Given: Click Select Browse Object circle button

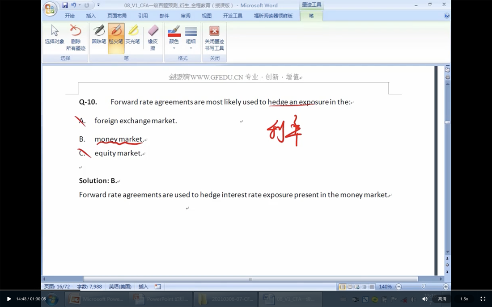Looking at the screenshot, I should tap(447, 265).
